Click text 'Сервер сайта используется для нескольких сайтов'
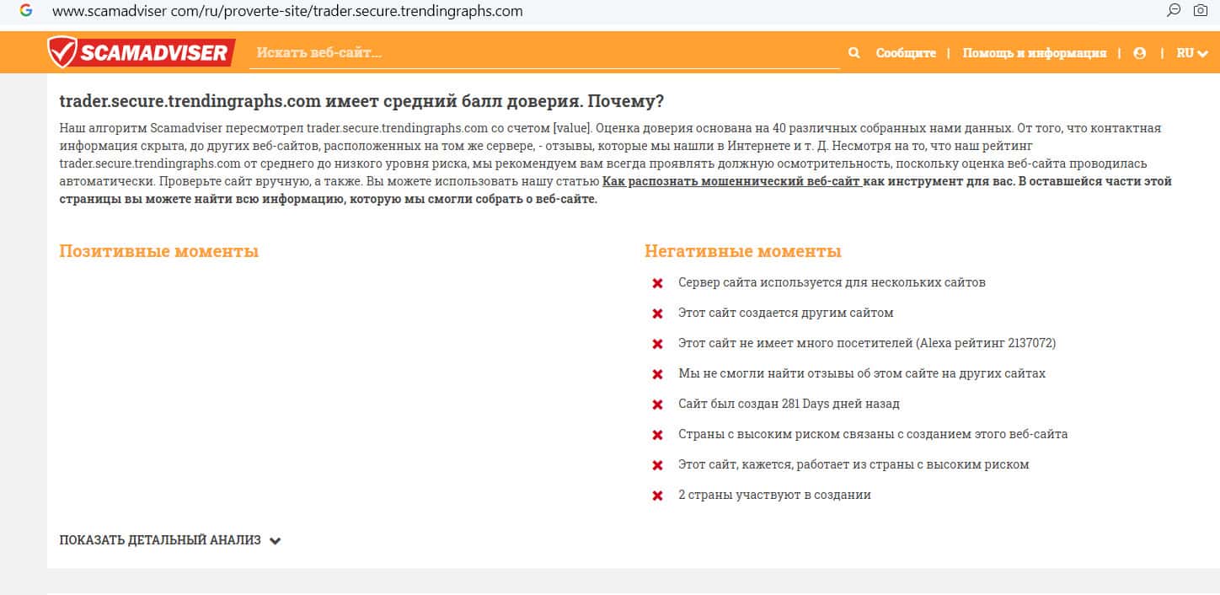The image size is (1220, 595). [x=832, y=282]
